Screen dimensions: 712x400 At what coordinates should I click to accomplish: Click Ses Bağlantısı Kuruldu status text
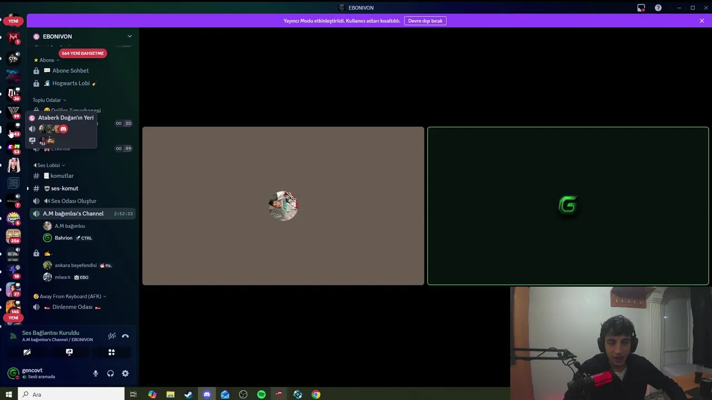51,333
